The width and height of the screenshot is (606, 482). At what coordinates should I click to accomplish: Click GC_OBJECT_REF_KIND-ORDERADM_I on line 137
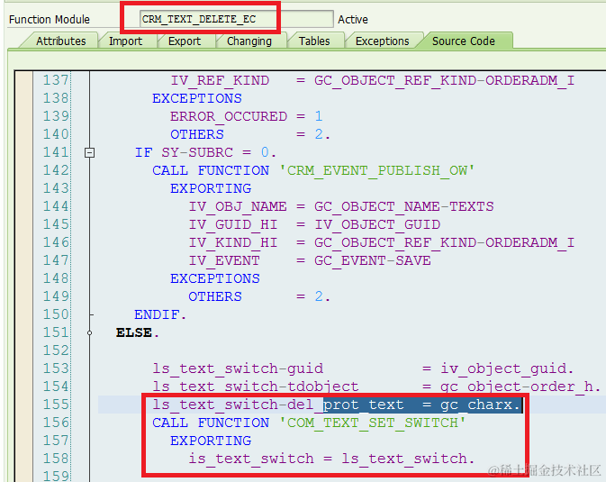click(x=444, y=80)
